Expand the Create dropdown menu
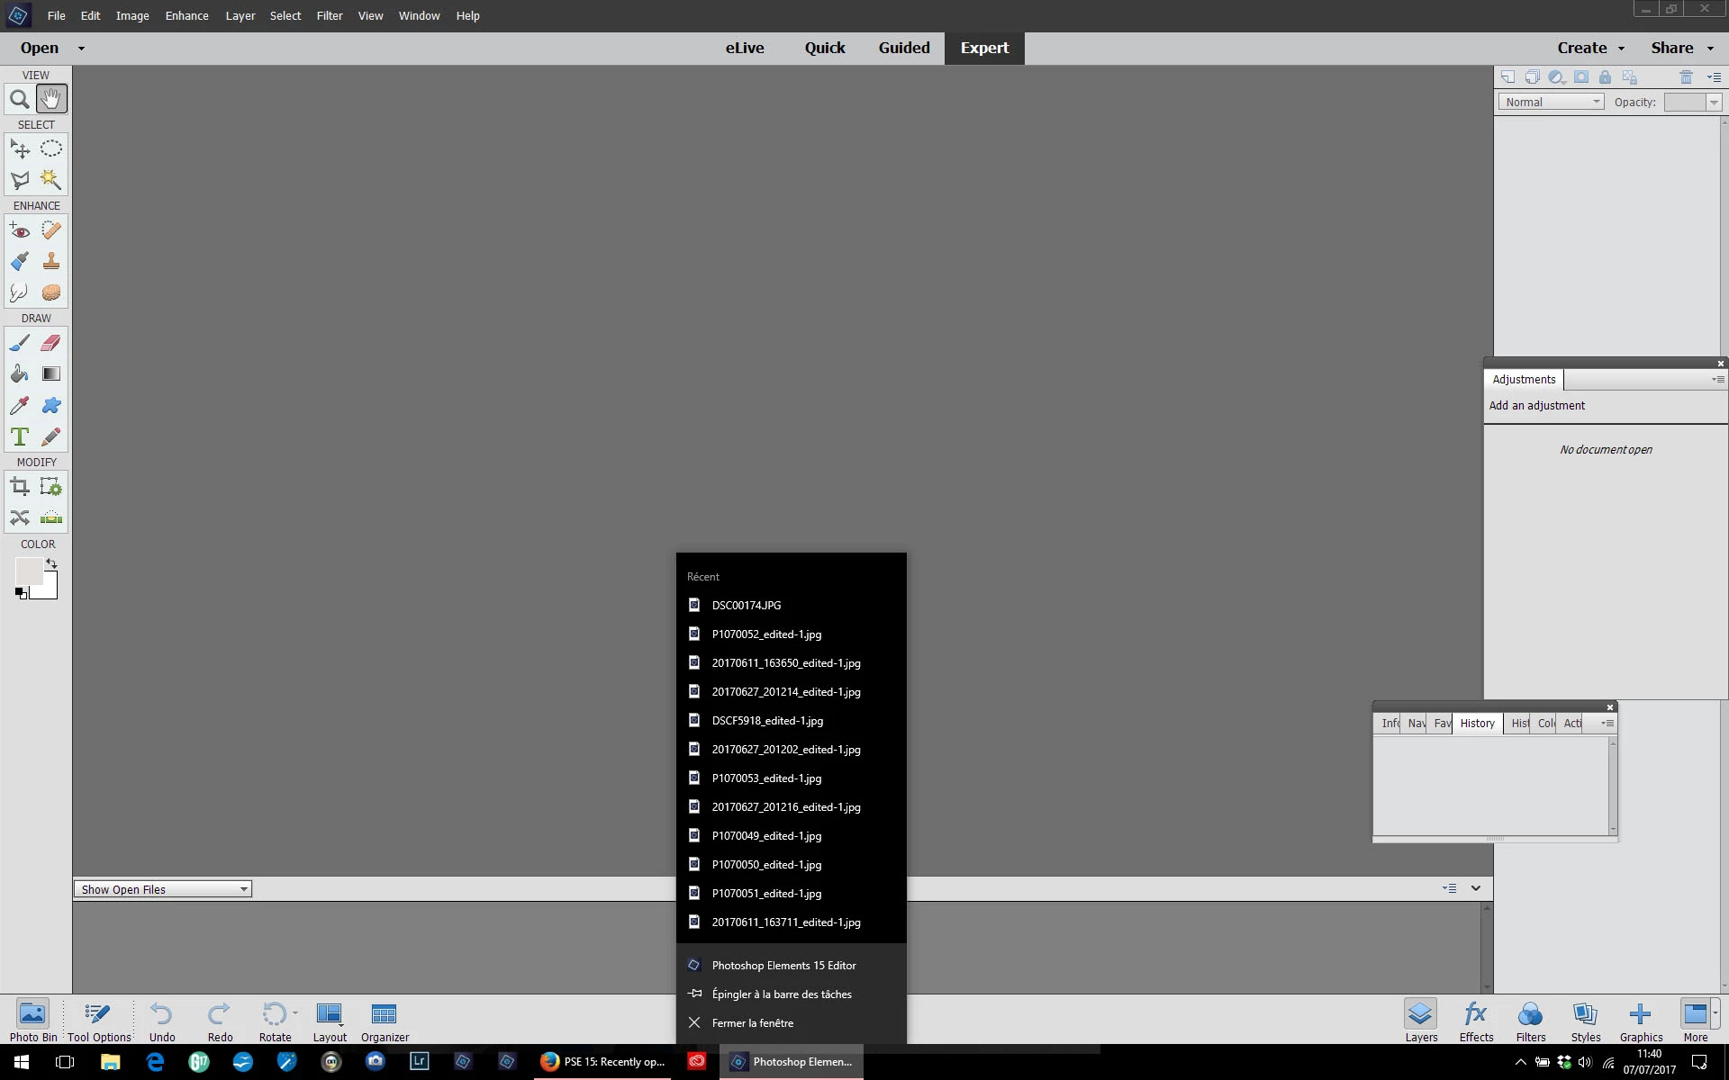Screen dimensions: 1729x1080 coord(1590,48)
